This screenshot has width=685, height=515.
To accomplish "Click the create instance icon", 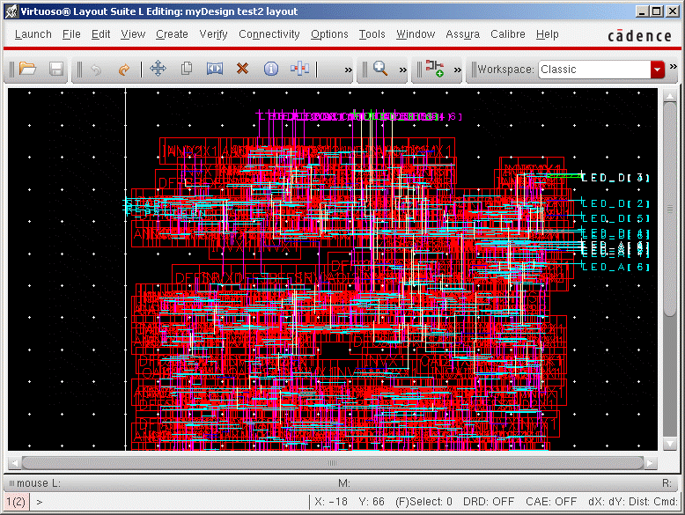I will pyautogui.click(x=435, y=69).
